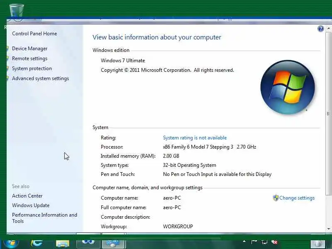
Task: Open Device Manager link
Action: [x=29, y=49]
